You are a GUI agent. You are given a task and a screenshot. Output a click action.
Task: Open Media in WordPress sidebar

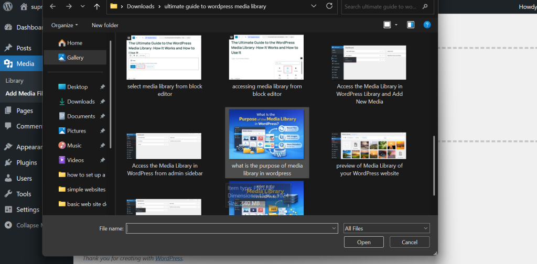pyautogui.click(x=21, y=63)
